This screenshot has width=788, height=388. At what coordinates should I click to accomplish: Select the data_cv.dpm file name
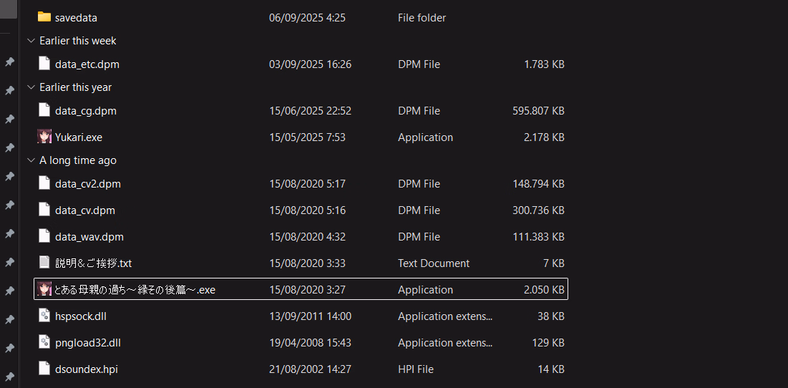(84, 210)
